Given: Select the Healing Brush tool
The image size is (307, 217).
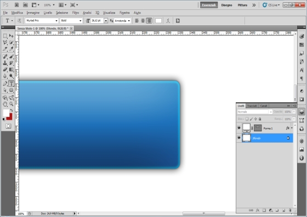Looking at the screenshot, I should [x=5, y=57].
